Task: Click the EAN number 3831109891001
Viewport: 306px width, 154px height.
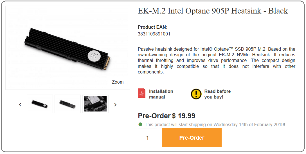Action: (x=154, y=34)
